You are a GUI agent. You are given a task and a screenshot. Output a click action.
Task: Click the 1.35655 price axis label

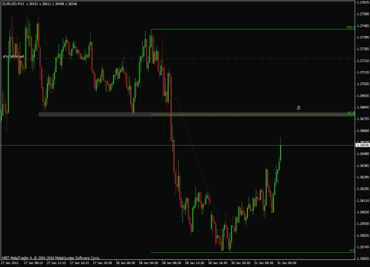point(363,259)
